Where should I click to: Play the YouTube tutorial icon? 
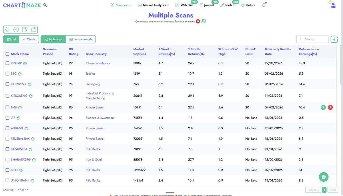pyautogui.click(x=198, y=21)
